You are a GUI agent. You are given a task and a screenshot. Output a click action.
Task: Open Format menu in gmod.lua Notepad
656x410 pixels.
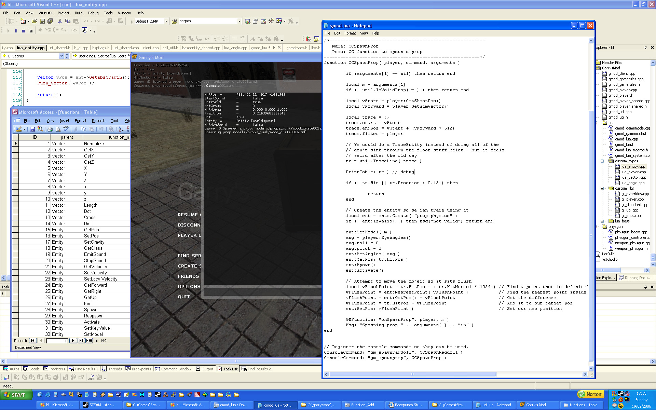350,33
